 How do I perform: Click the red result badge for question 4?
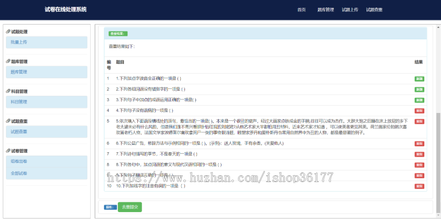click(x=419, y=111)
